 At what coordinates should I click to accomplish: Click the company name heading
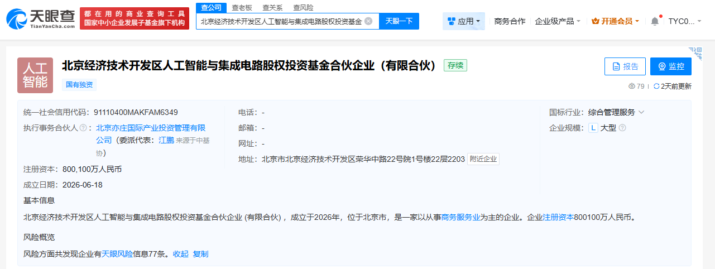coord(249,65)
